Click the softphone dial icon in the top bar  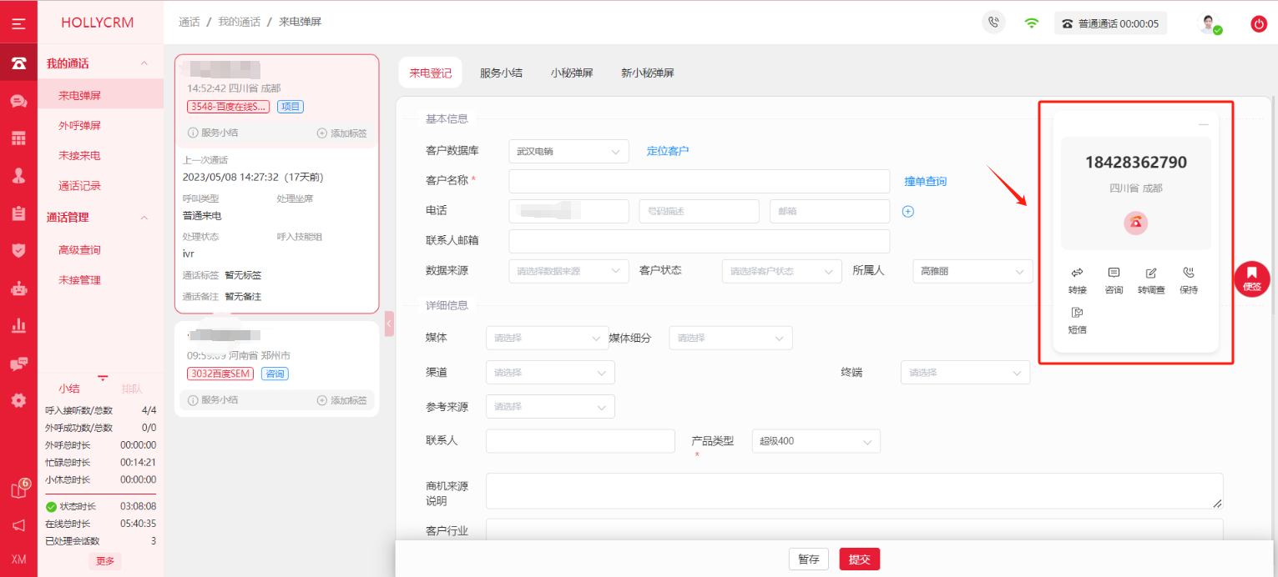point(993,23)
